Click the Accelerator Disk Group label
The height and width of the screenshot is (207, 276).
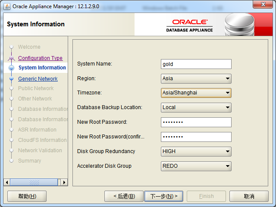pyautogui.click(x=104, y=166)
